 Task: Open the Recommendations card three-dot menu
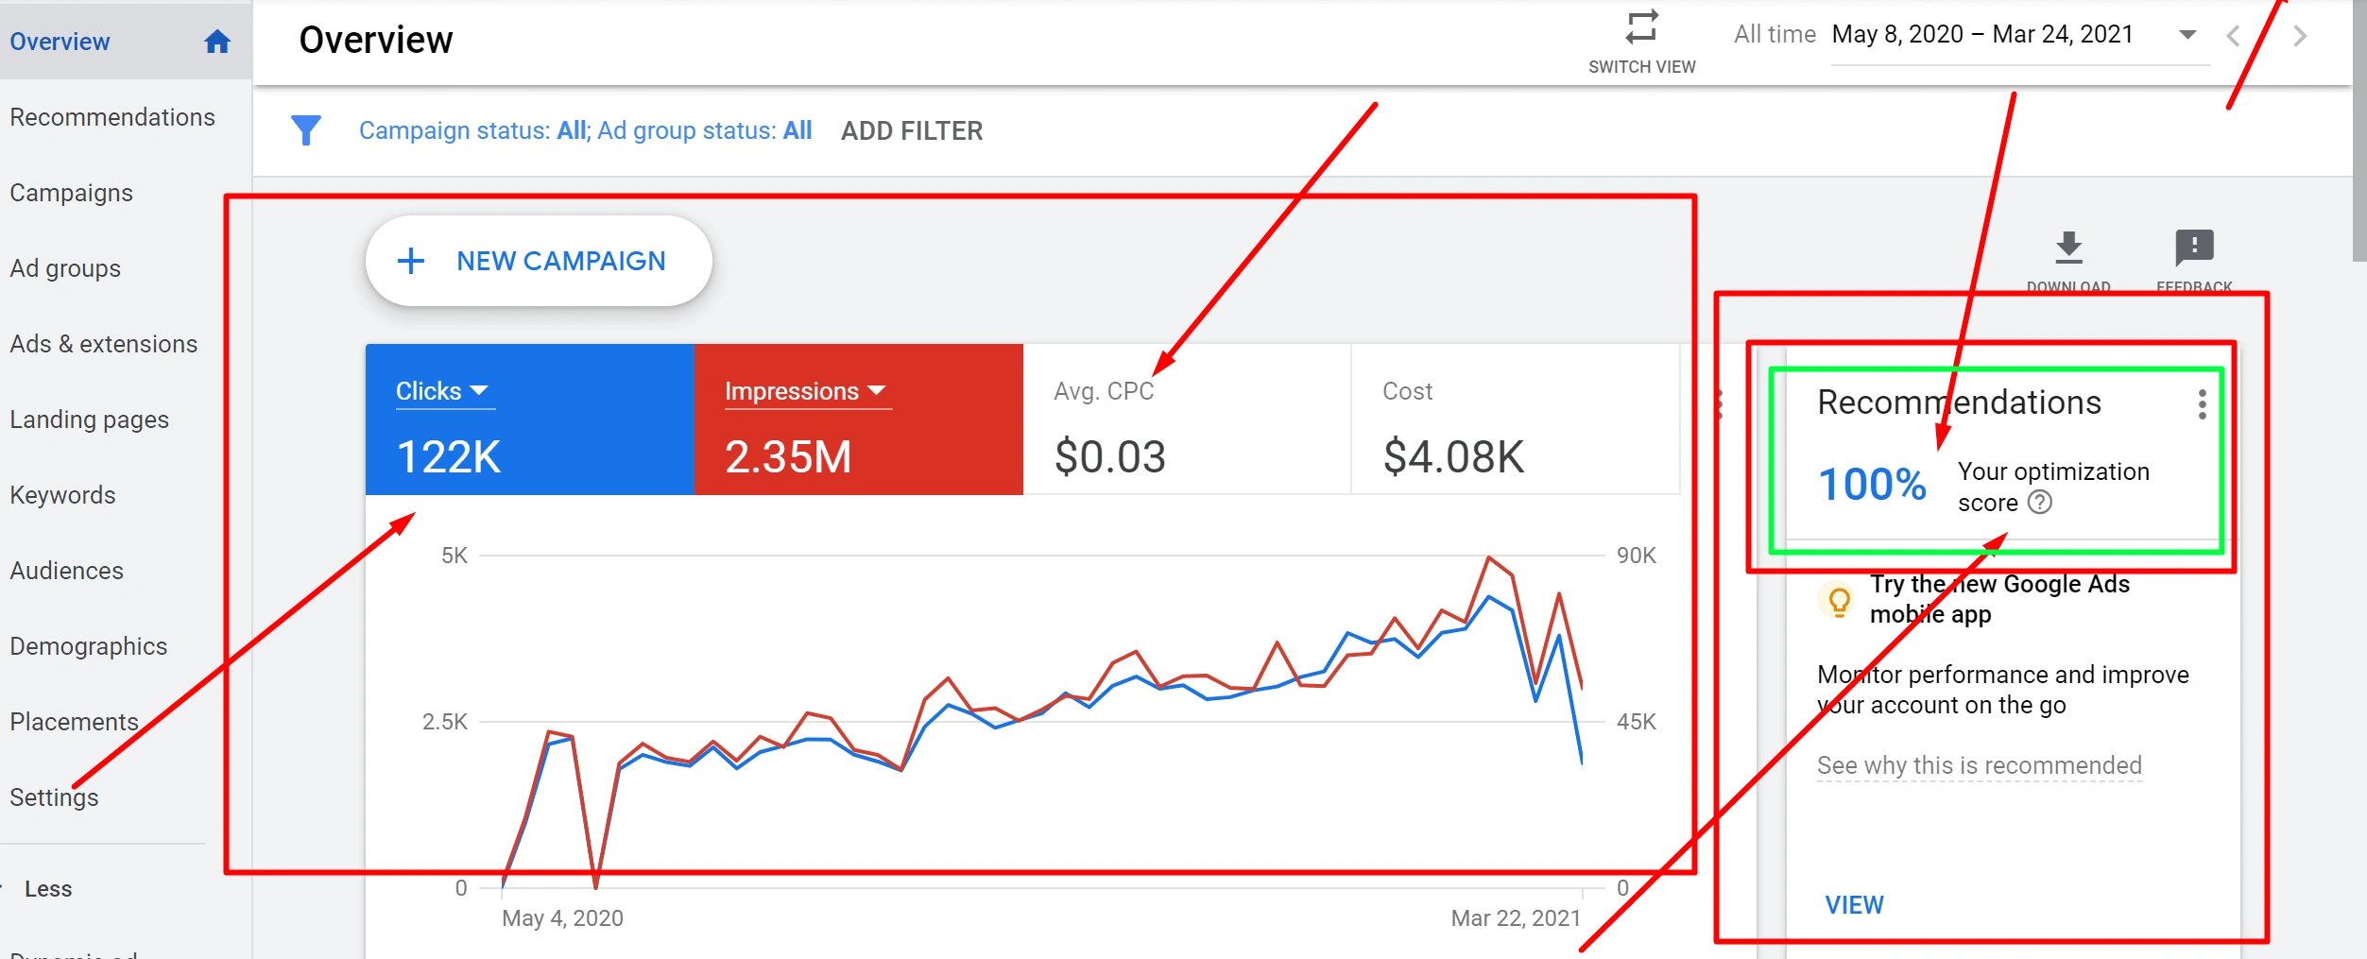[x=2202, y=404]
